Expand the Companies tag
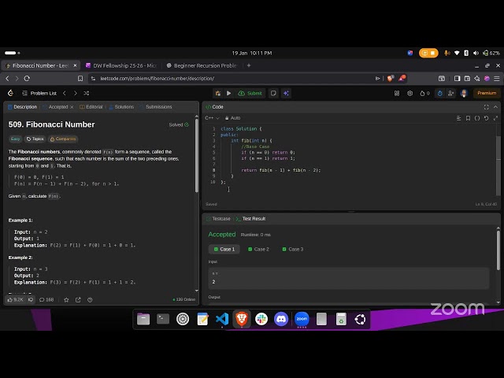This screenshot has width=504, height=378. [x=63, y=139]
